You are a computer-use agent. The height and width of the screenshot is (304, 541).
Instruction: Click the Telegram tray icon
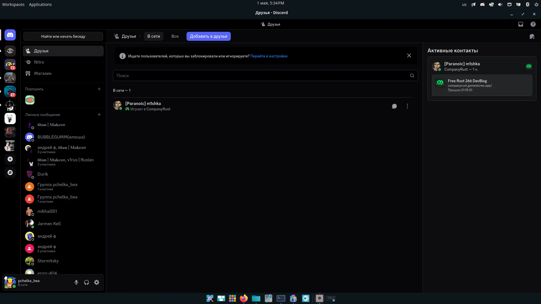coord(473,5)
